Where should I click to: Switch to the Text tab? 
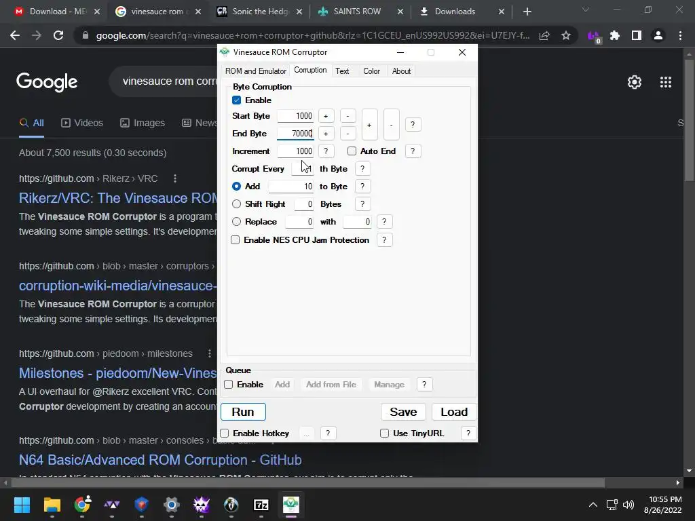tap(342, 71)
